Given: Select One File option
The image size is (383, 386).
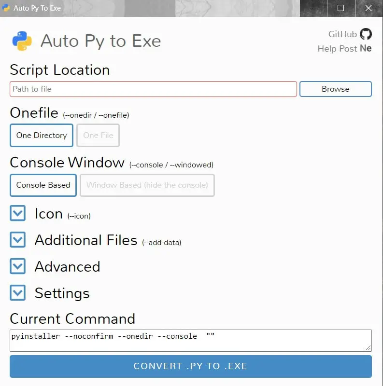Looking at the screenshot, I should (x=98, y=135).
